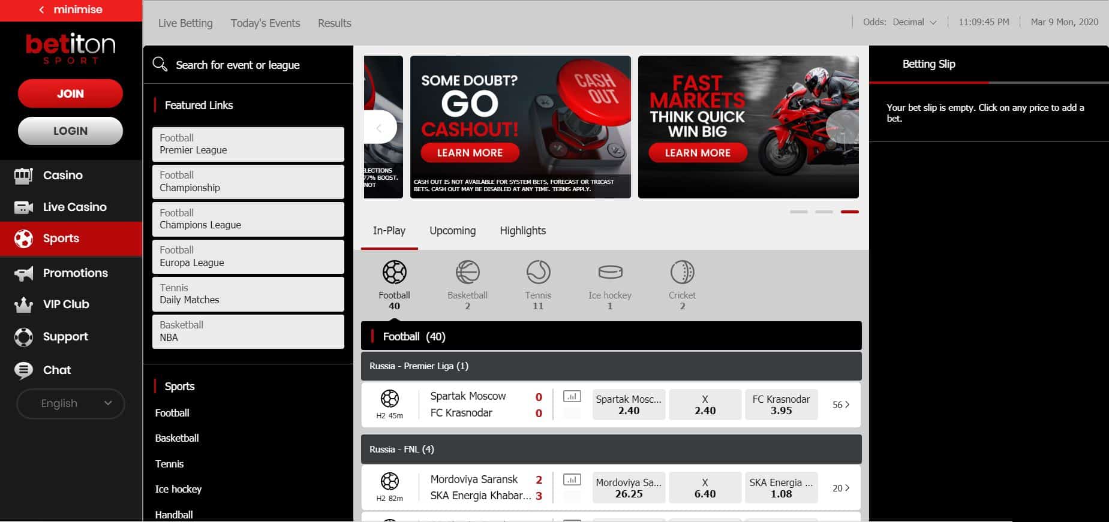This screenshot has width=1109, height=522.
Task: Open Football in Sports list
Action: point(172,413)
